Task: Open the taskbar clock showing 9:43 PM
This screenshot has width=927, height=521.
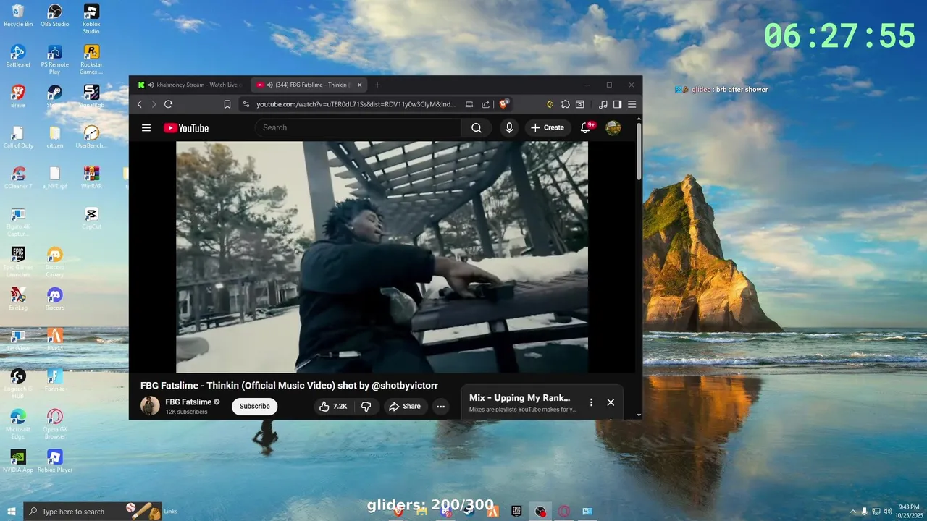Action: [x=908, y=512]
